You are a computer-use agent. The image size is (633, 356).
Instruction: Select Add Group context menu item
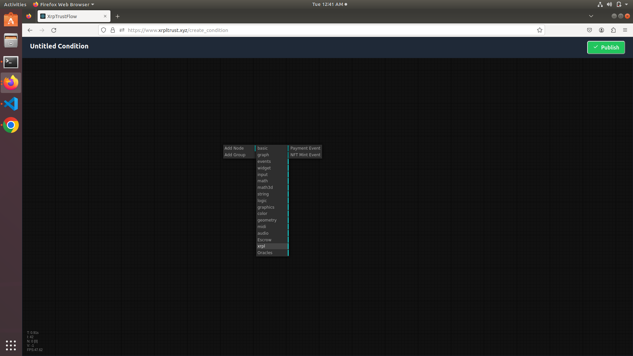click(235, 155)
